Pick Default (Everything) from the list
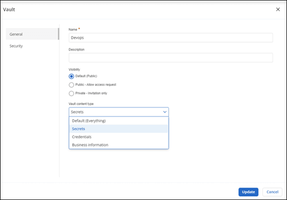The height and width of the screenshot is (200, 287). pos(88,121)
